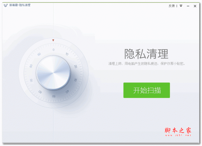Click the red triangle dial pointer
The image size is (202, 146).
click(53, 40)
